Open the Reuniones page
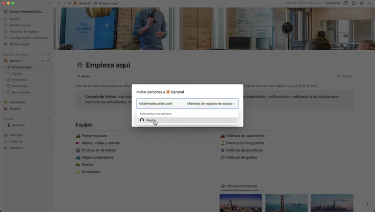 coord(20,86)
